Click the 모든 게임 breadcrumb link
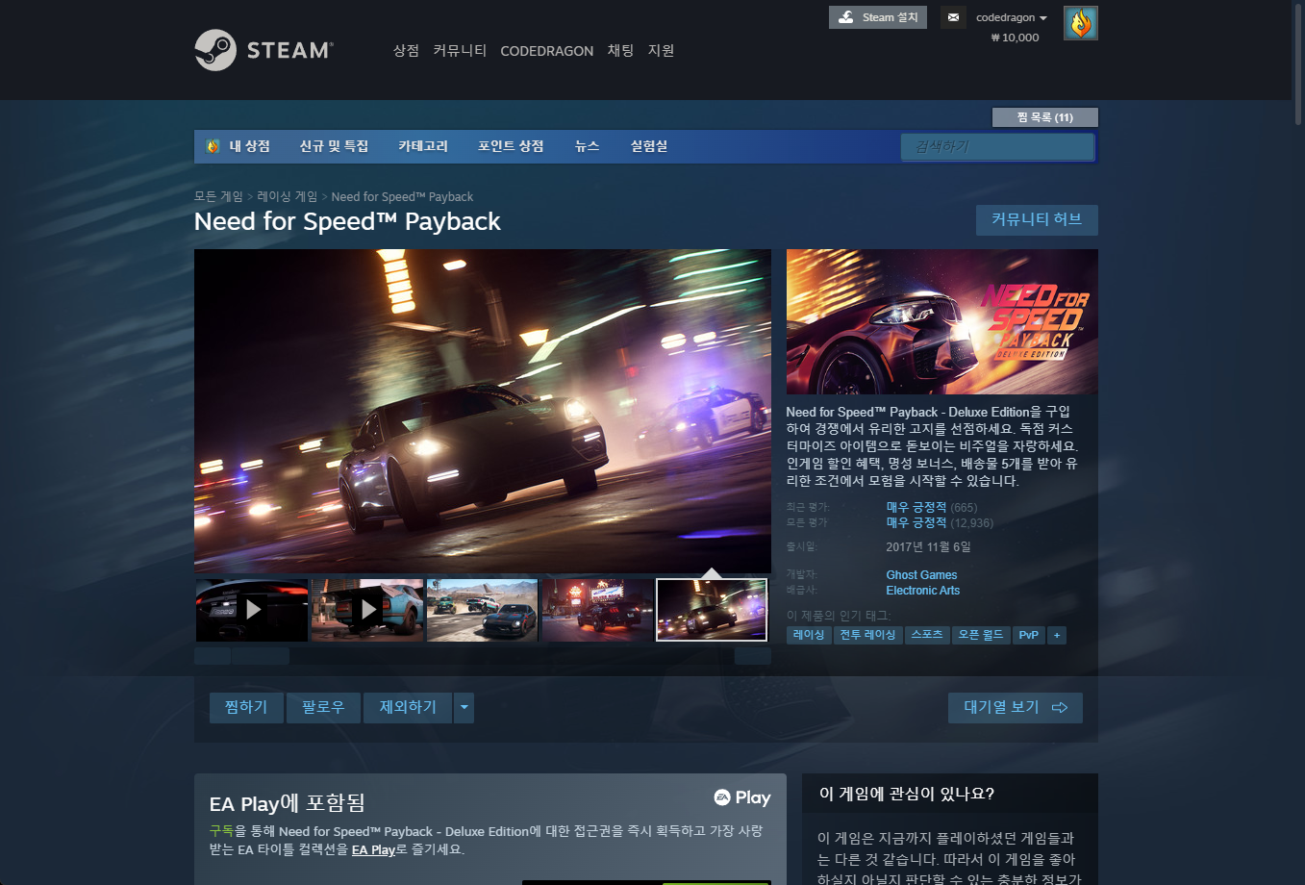 pyautogui.click(x=218, y=196)
